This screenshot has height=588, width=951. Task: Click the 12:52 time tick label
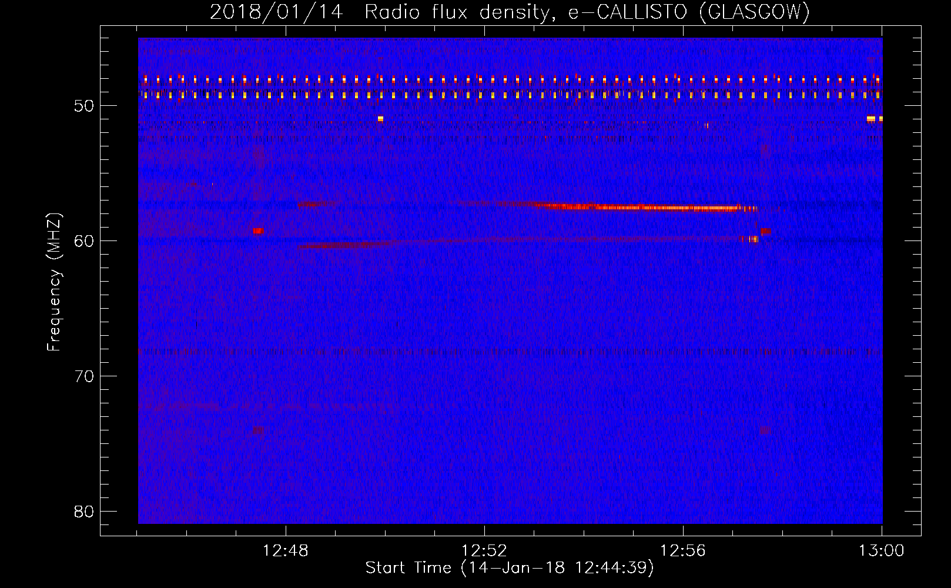[x=484, y=551]
